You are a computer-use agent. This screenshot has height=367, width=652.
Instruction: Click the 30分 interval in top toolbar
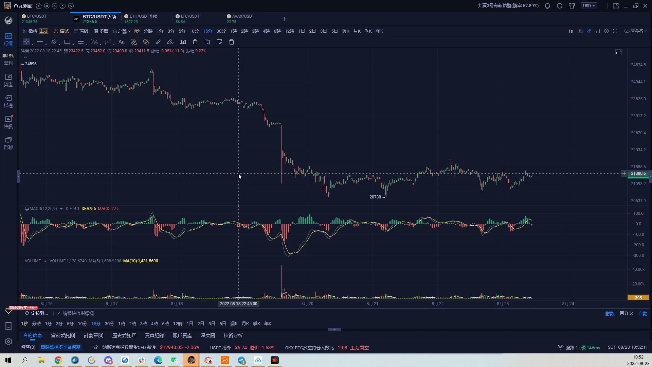[221, 31]
